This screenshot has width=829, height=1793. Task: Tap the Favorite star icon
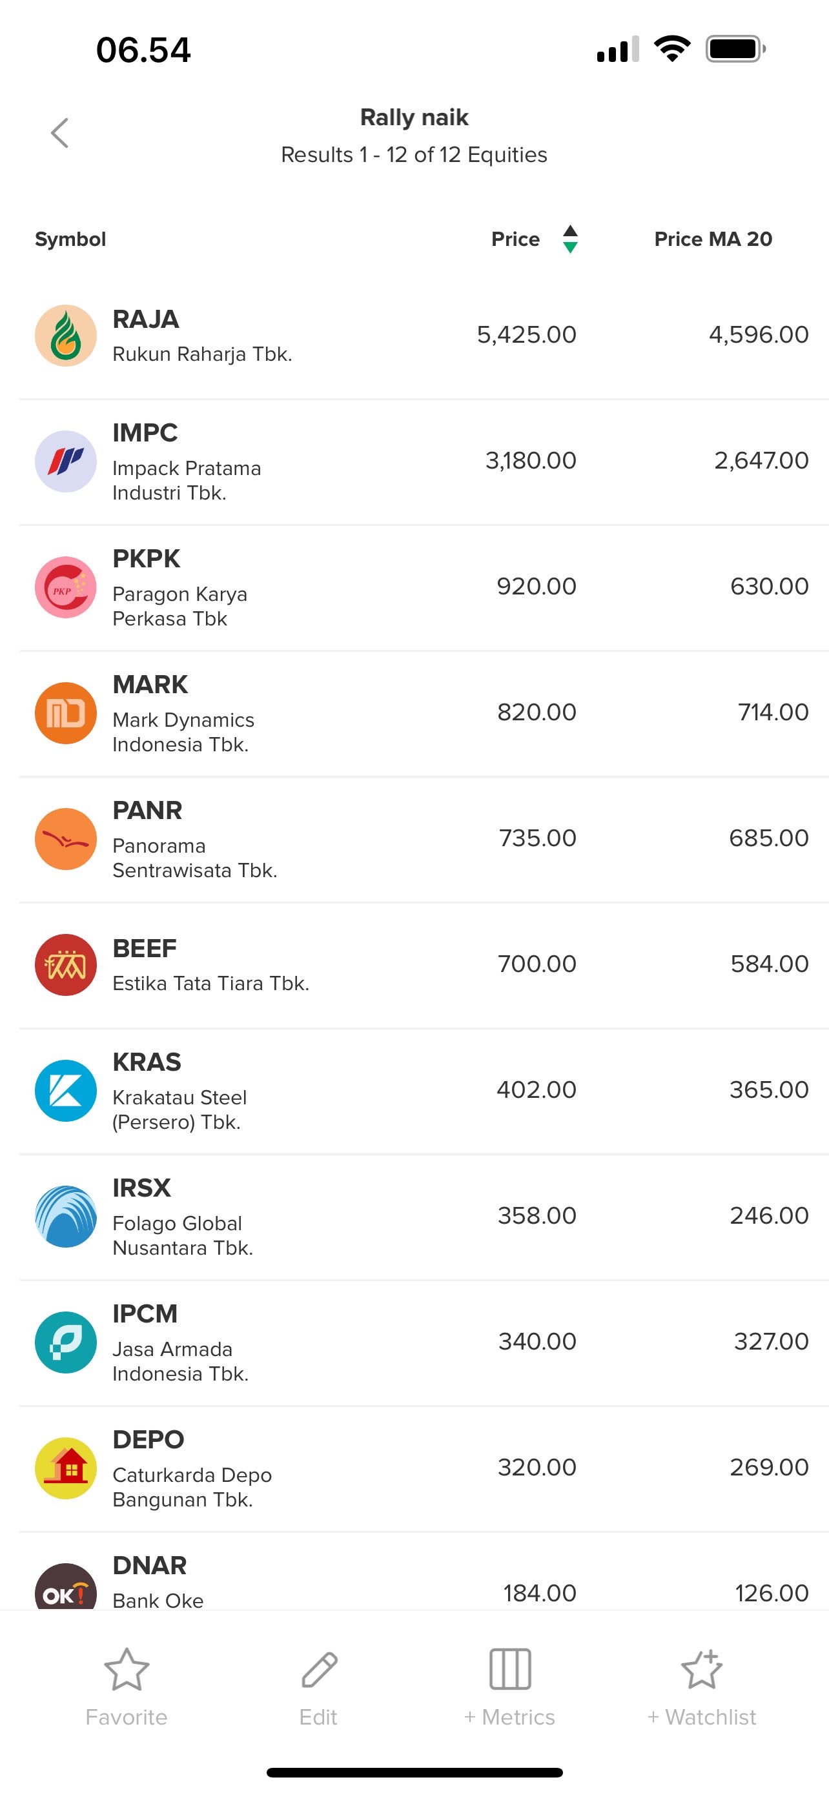pyautogui.click(x=126, y=1669)
